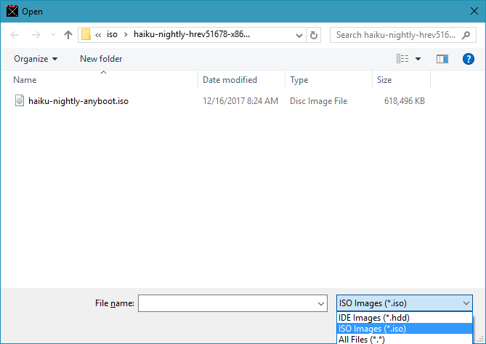Screen dimensions: 486x344
Task: Open the Organize menu
Action: pos(36,59)
